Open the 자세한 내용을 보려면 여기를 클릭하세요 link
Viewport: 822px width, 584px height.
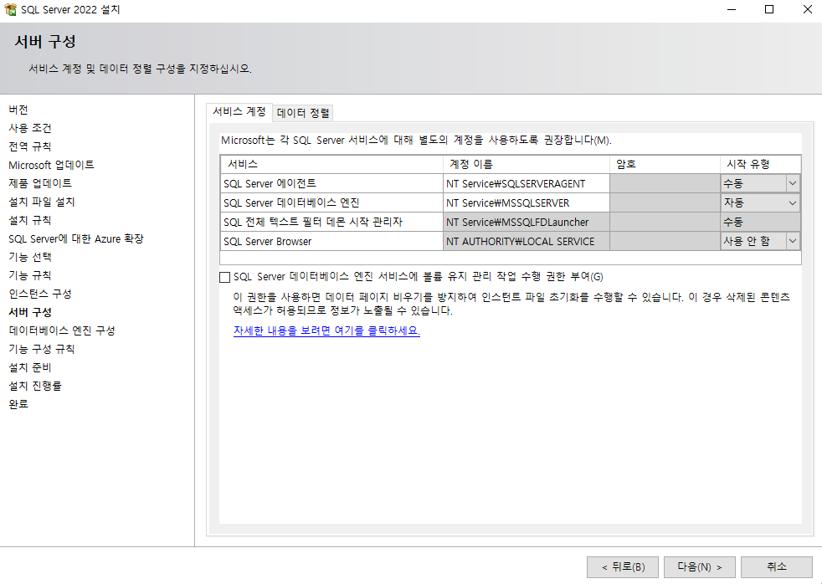tap(326, 330)
